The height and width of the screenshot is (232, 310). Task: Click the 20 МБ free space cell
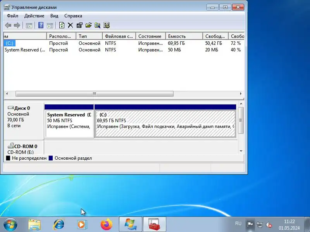[x=212, y=50]
